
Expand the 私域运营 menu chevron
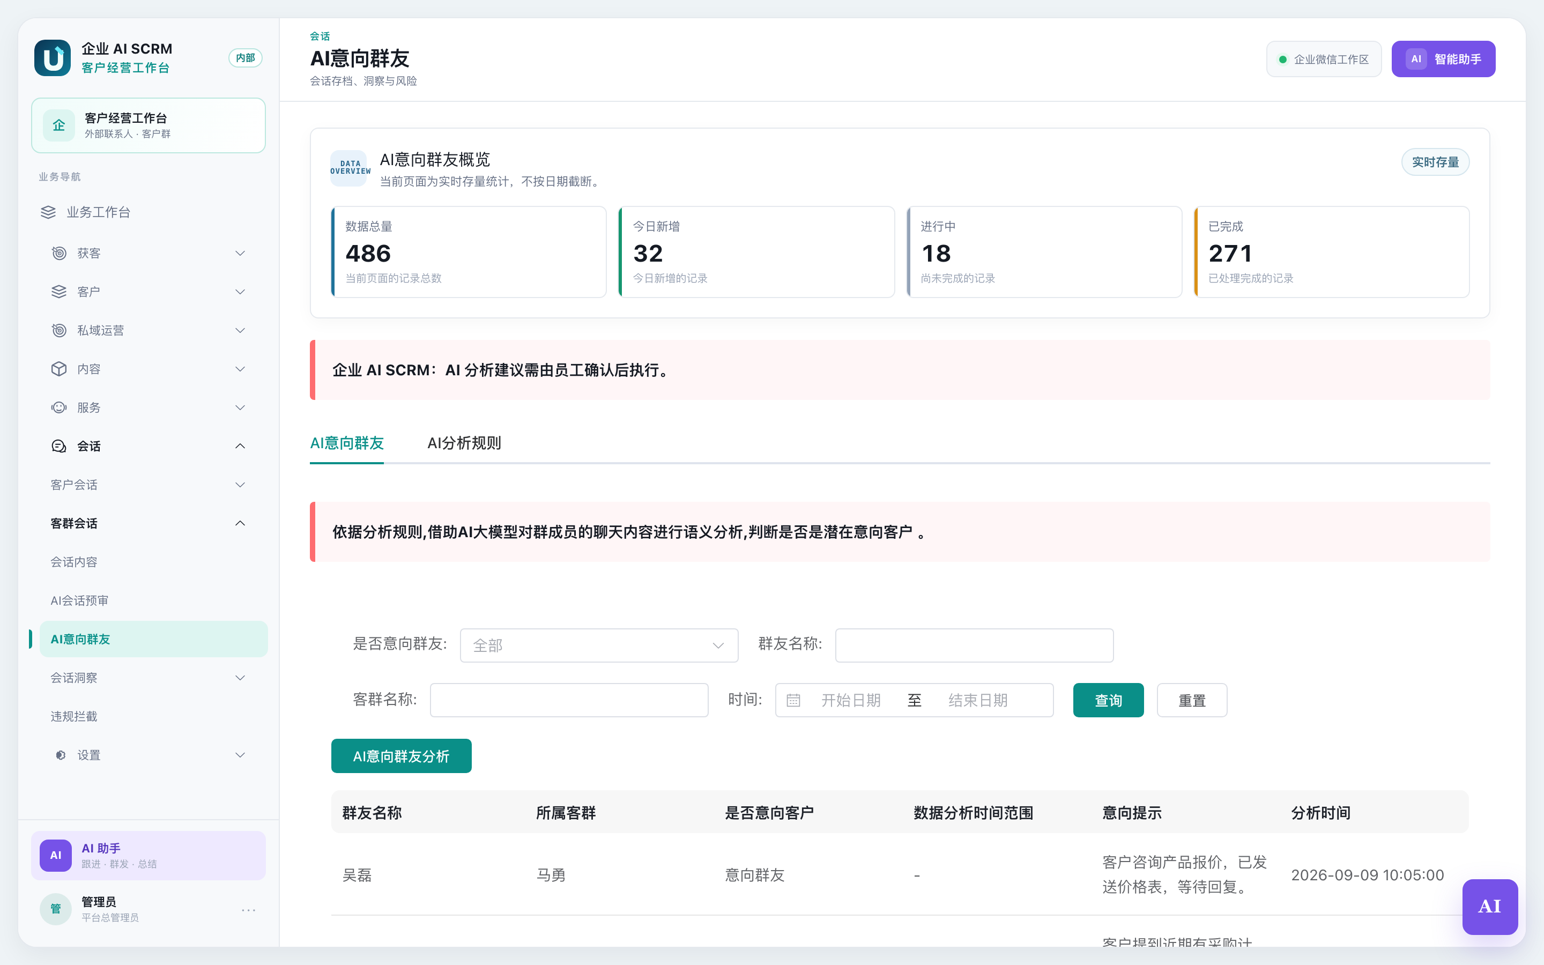(240, 331)
